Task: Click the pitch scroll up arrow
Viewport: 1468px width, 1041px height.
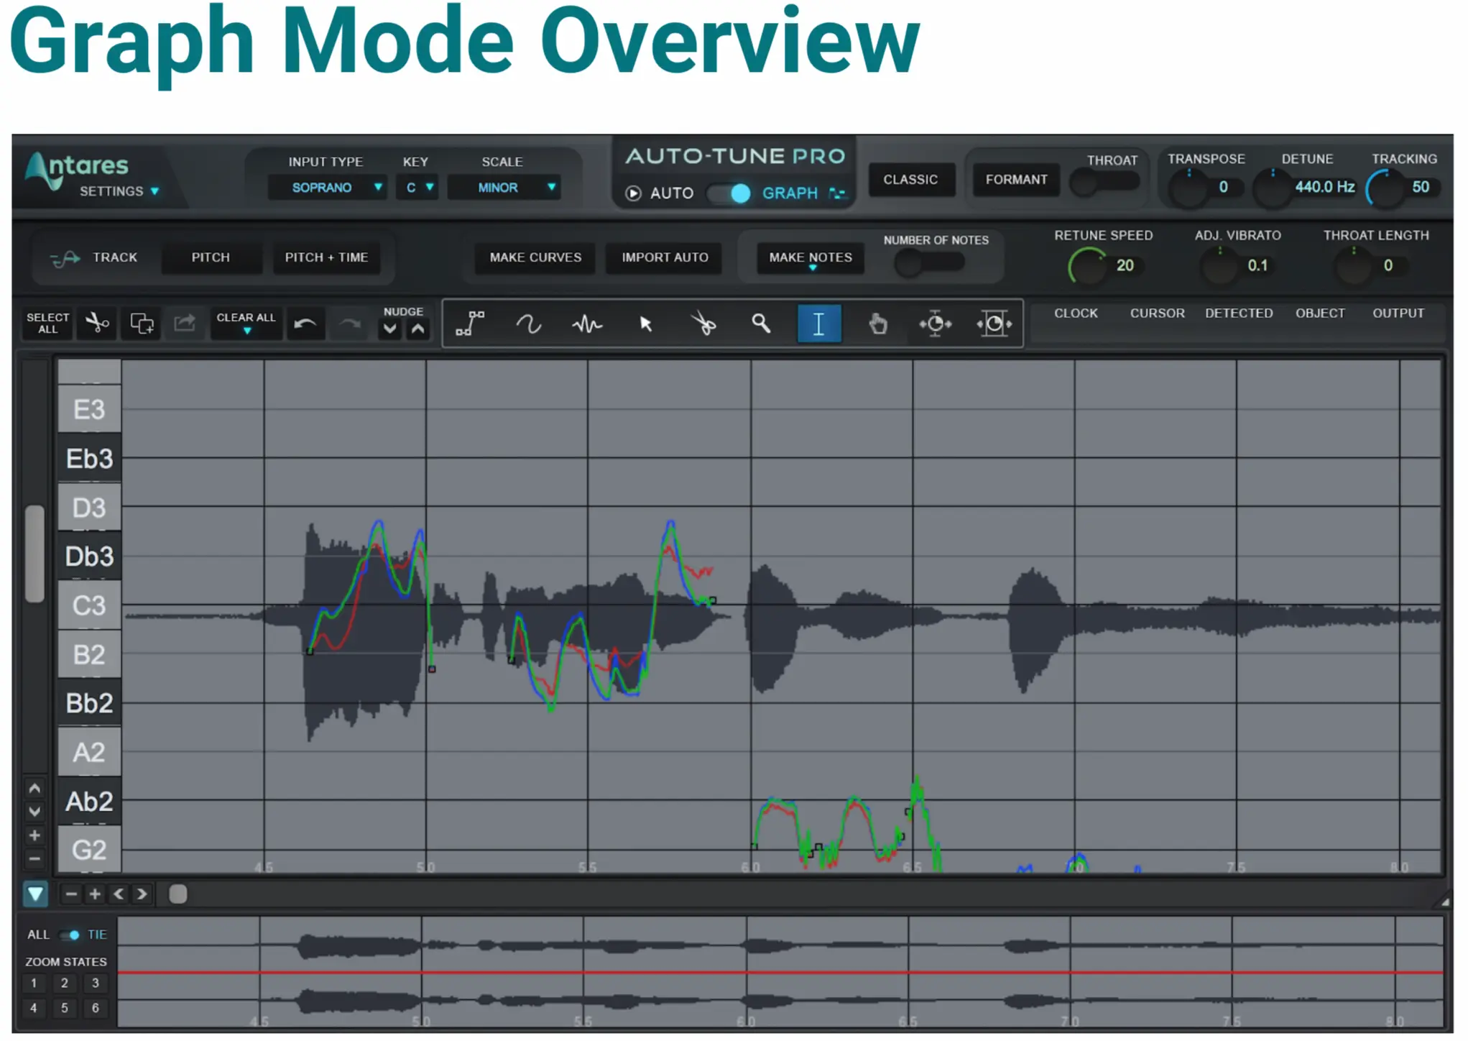Action: 34,789
